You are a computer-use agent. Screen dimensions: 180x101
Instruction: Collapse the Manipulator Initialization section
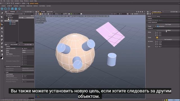point(5,66)
